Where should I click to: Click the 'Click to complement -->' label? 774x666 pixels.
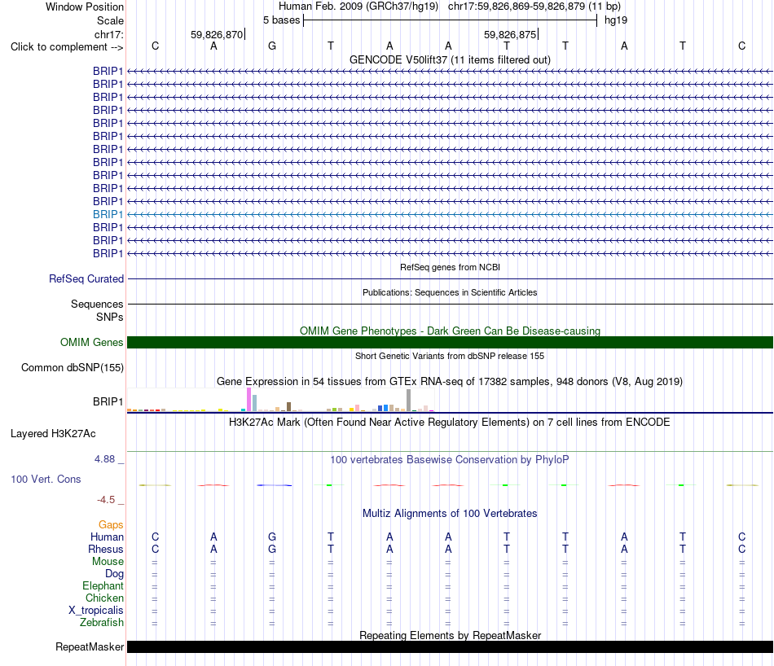click(x=67, y=47)
